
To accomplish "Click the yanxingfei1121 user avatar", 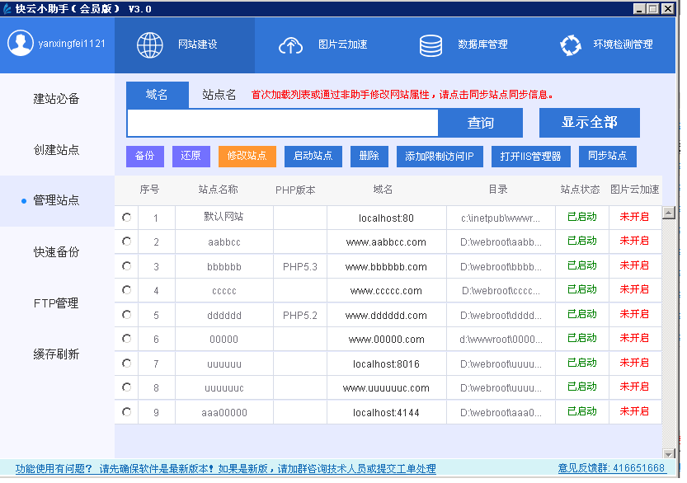I will pos(21,45).
